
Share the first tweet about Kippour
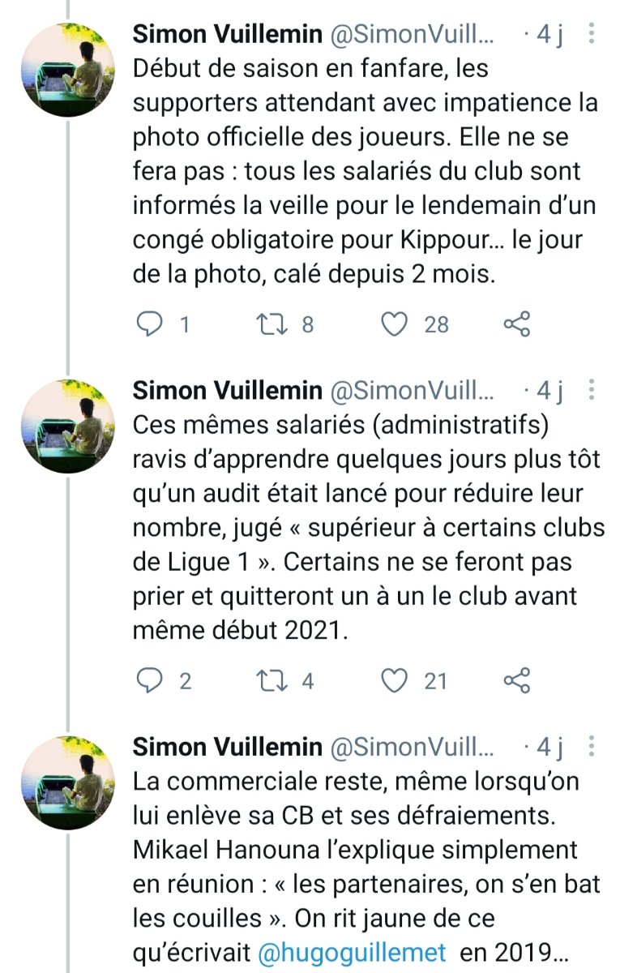pyautogui.click(x=516, y=324)
